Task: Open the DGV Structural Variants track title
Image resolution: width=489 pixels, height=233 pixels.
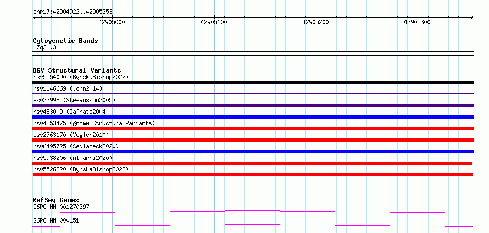Action: coord(77,70)
